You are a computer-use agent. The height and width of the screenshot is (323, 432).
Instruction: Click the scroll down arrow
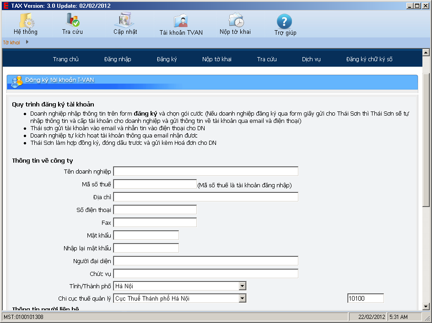[x=426, y=306]
